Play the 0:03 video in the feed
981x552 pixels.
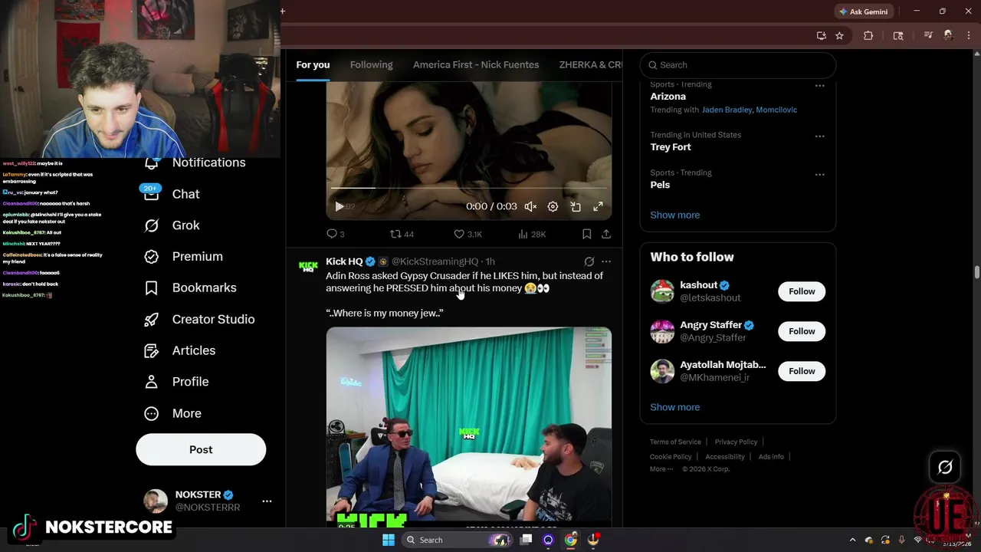tap(340, 206)
